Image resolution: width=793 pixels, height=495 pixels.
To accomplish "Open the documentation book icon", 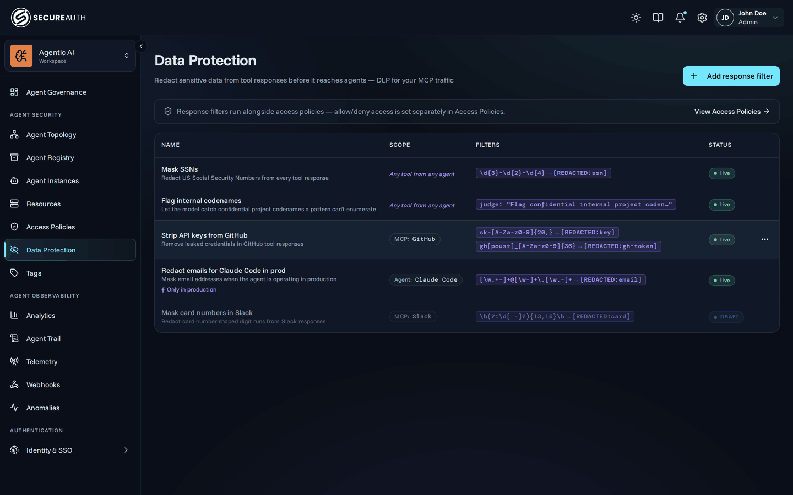I will pos(658,18).
